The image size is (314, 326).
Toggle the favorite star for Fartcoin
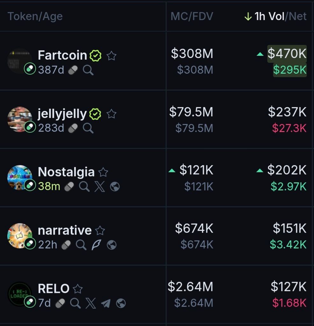coord(111,56)
